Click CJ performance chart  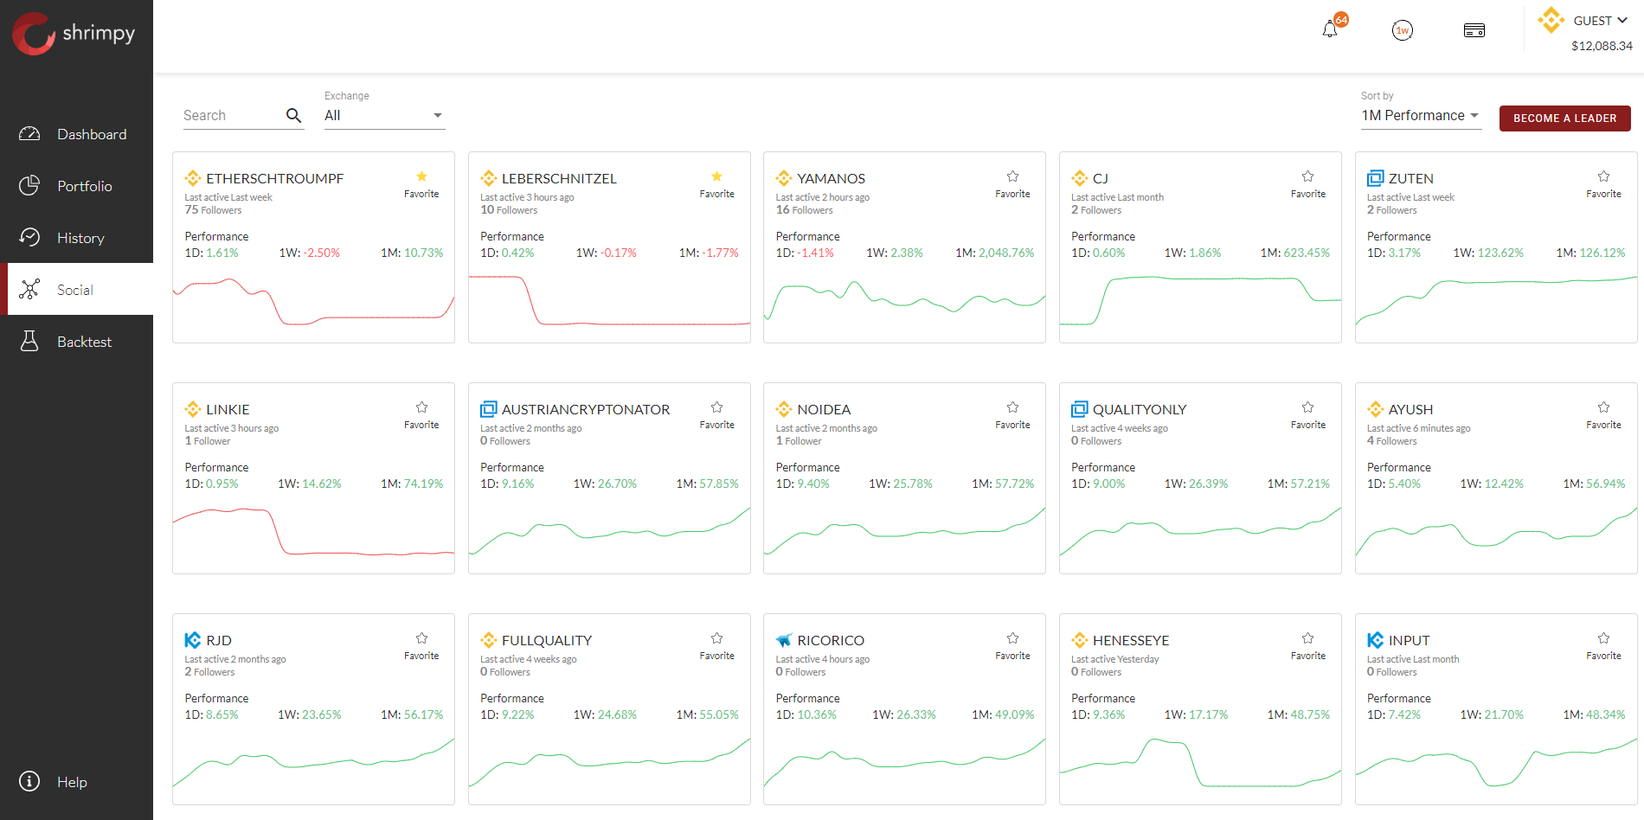tap(1200, 302)
